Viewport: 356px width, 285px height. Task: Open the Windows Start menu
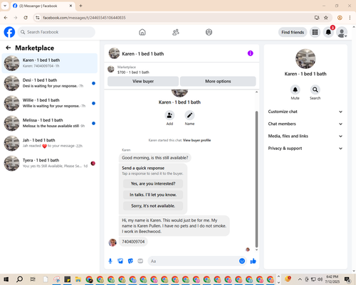6,279
